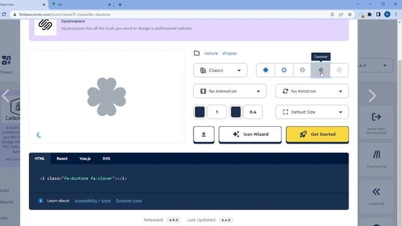Switch to the React code tab
402x226 pixels.
point(62,159)
